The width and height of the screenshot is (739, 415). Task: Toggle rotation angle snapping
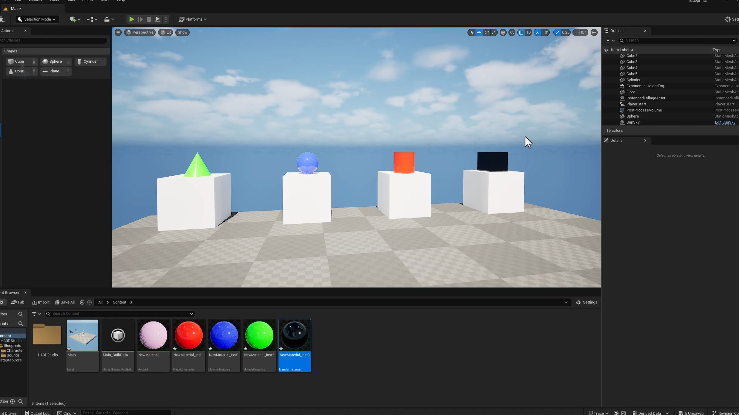point(538,32)
